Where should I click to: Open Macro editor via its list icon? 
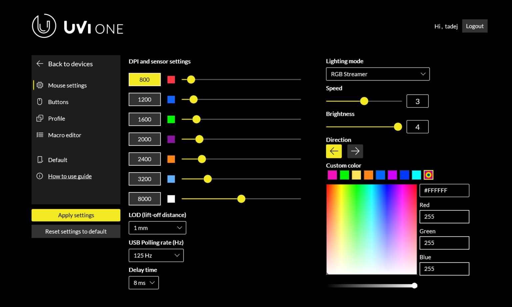click(x=40, y=135)
